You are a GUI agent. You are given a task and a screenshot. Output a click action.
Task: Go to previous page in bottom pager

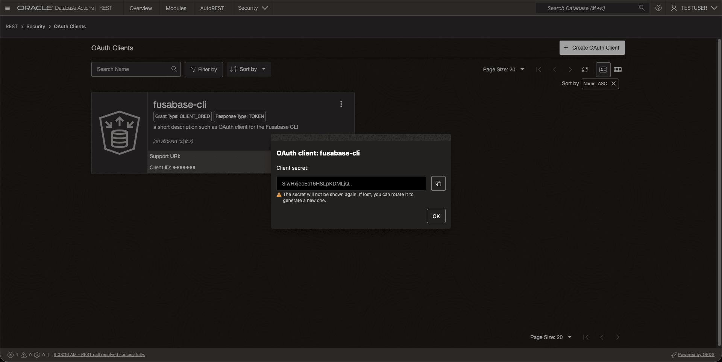602,337
